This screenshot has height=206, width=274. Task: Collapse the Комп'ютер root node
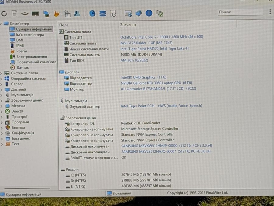(x=1, y=24)
